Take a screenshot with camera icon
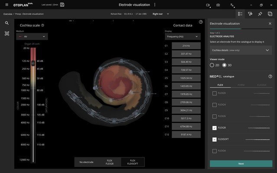 218,5
